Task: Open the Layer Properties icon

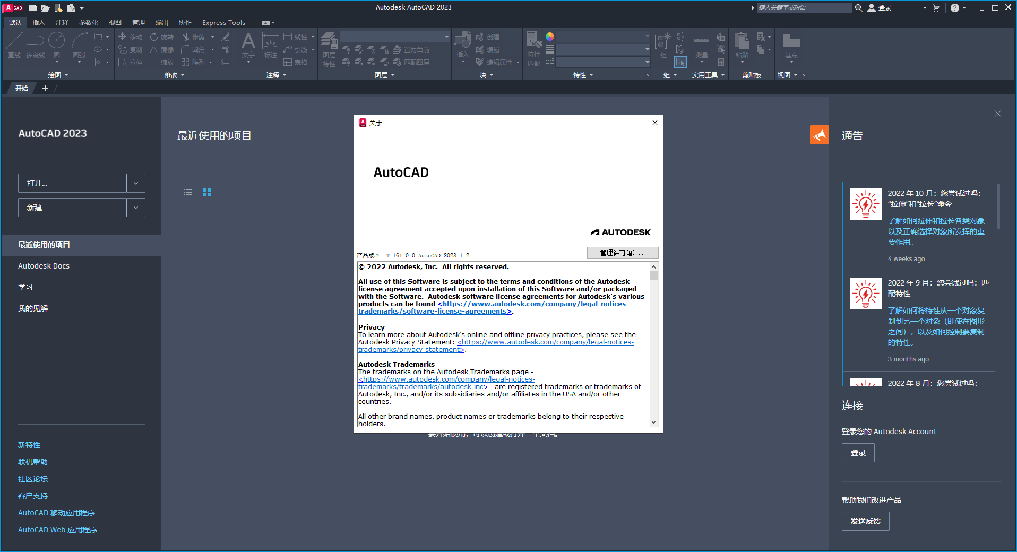Action: click(329, 45)
